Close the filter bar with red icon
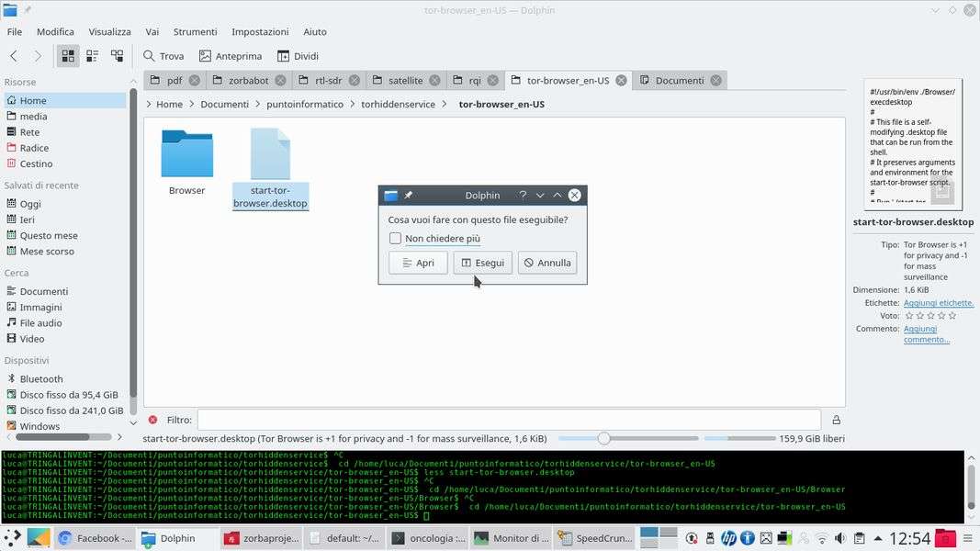The width and height of the screenshot is (980, 551). point(152,420)
